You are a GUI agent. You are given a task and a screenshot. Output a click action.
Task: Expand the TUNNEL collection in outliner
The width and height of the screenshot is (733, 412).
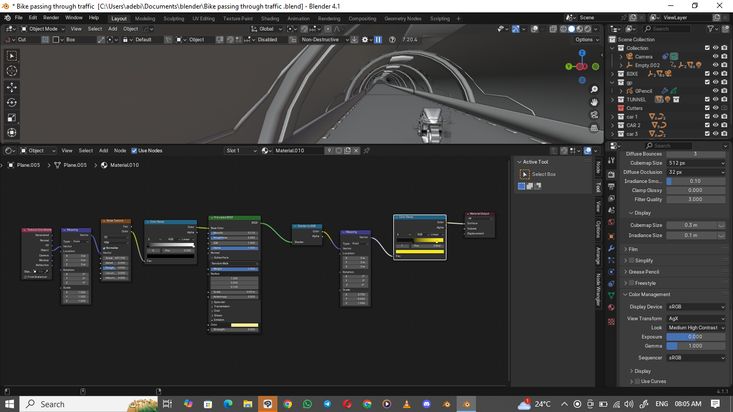coord(613,100)
